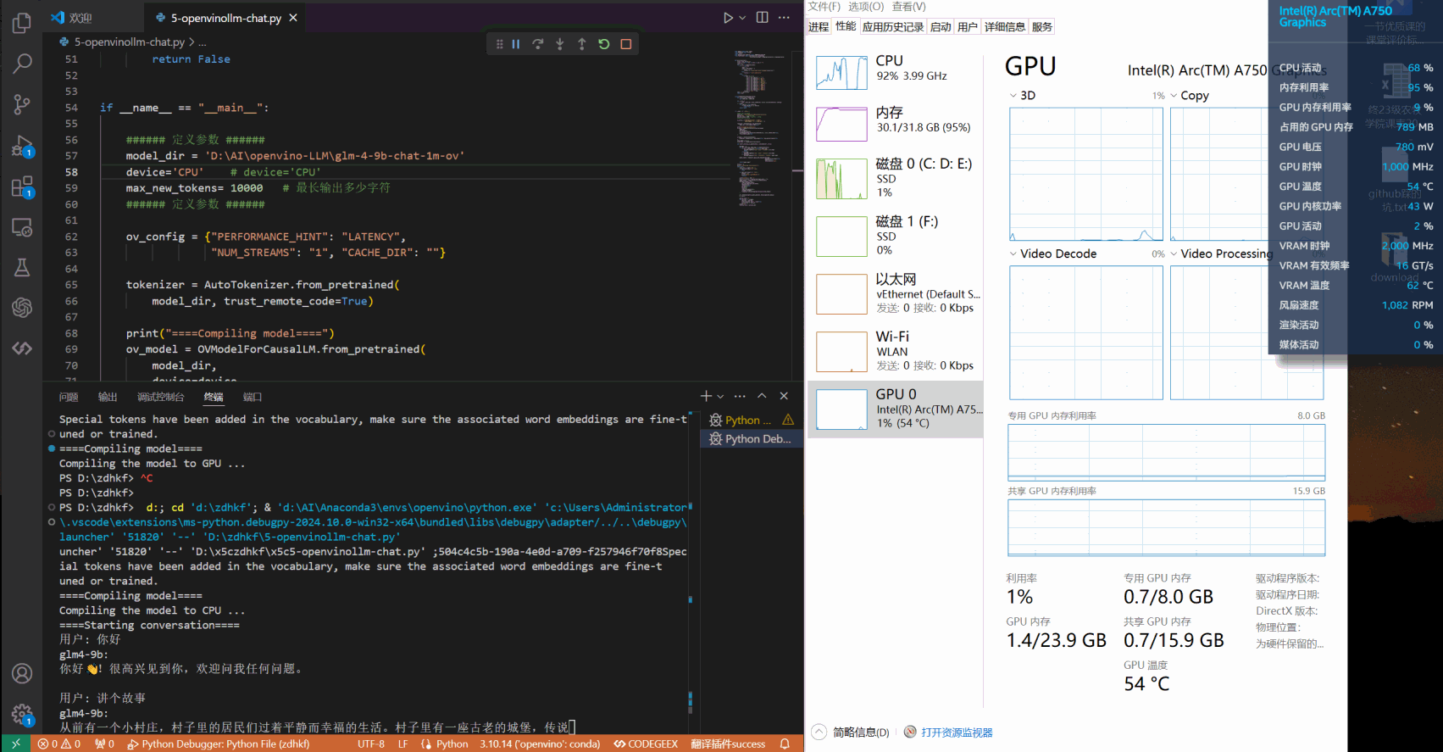The height and width of the screenshot is (752, 1443).
Task: Open 查看 menu in Task Manager
Action: pyautogui.click(x=909, y=6)
